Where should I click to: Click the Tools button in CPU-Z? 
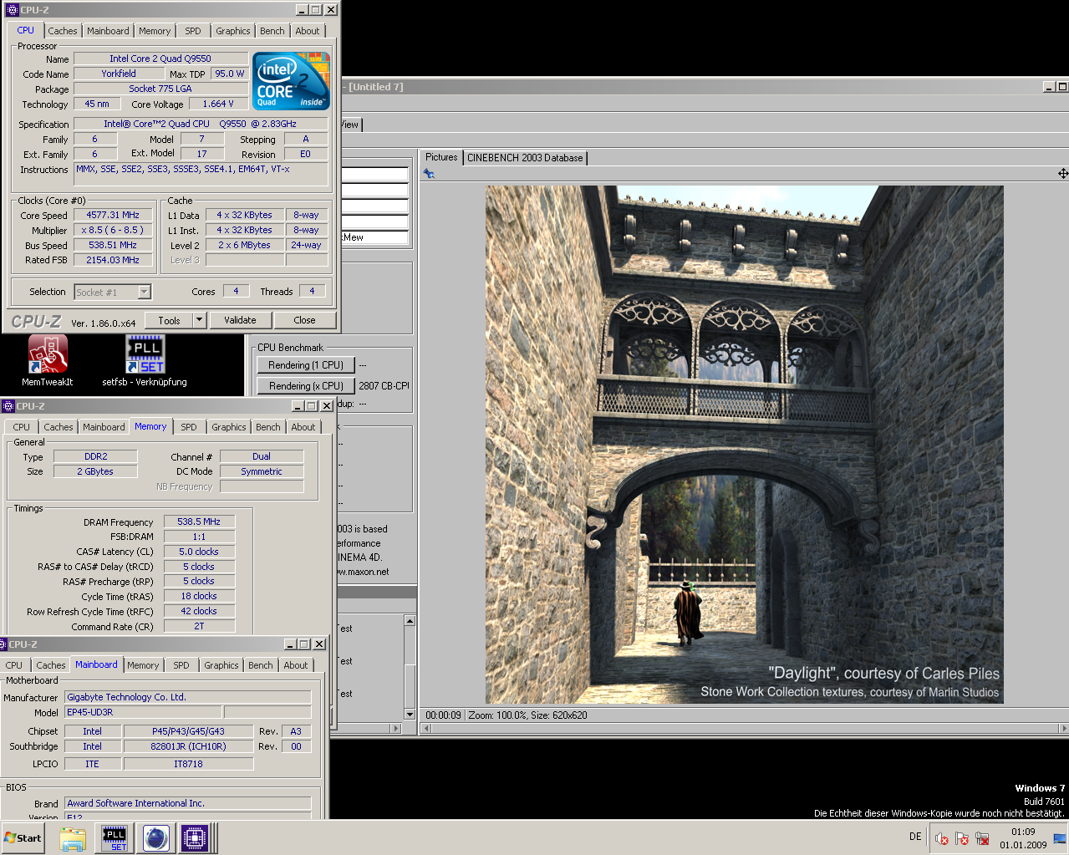[169, 320]
